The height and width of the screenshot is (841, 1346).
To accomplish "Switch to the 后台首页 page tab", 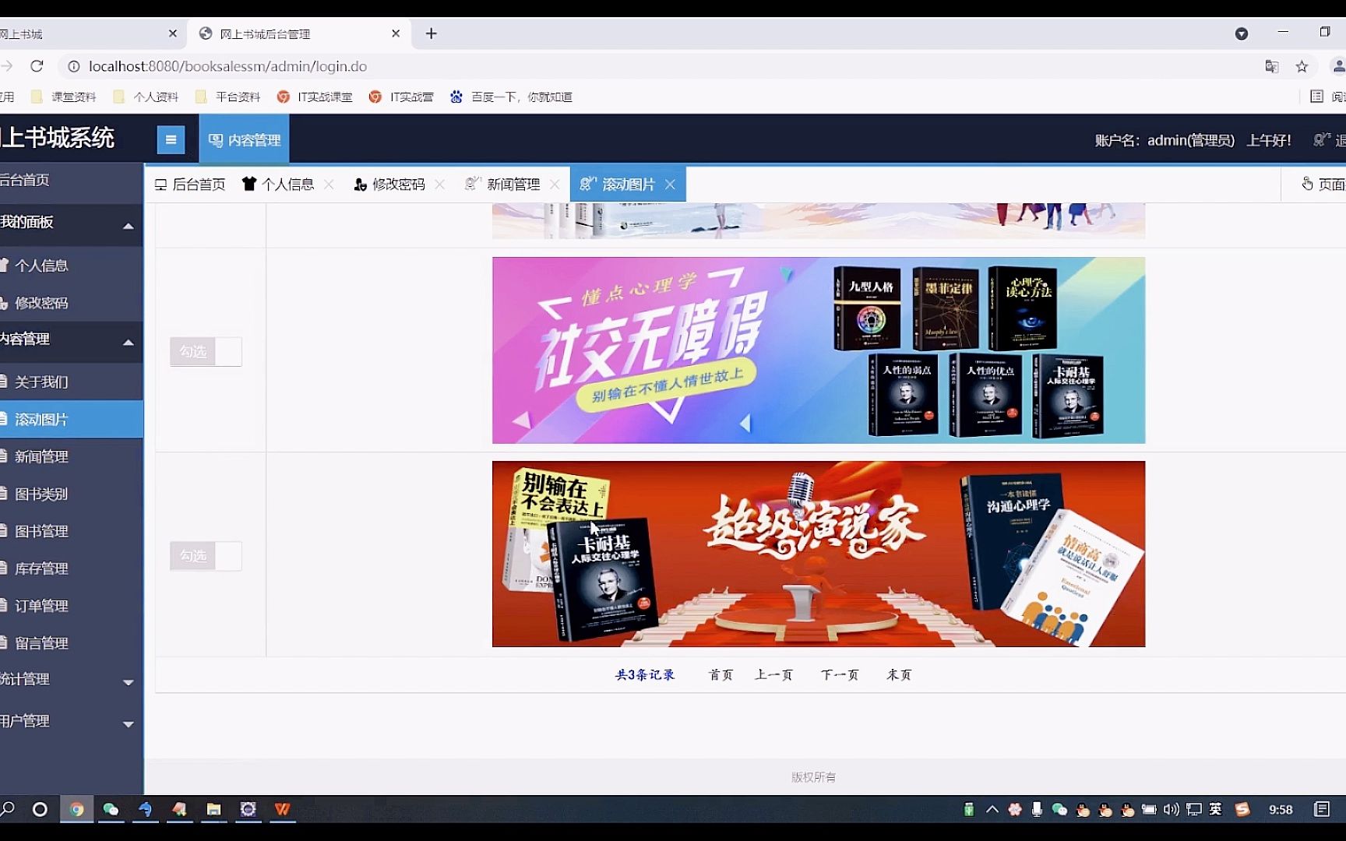I will (190, 185).
